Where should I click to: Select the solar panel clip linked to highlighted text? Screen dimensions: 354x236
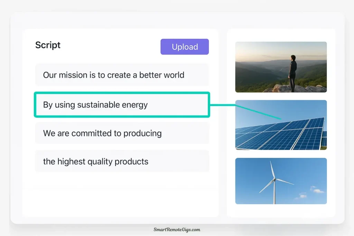click(x=281, y=125)
